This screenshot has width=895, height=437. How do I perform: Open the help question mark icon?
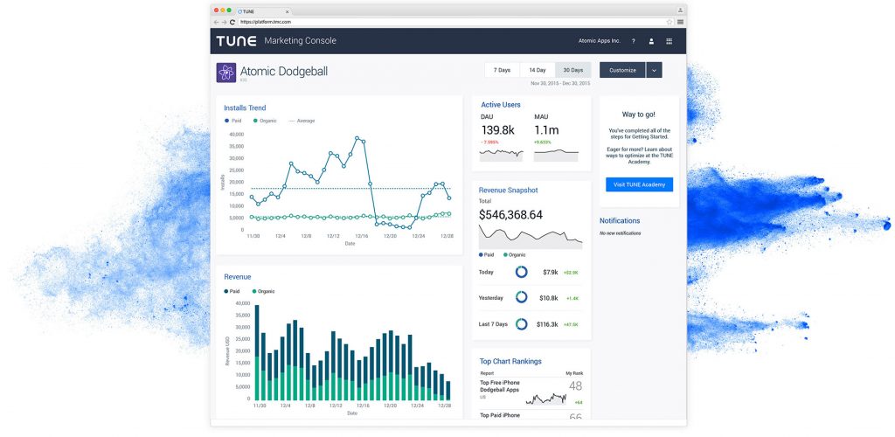(x=633, y=41)
